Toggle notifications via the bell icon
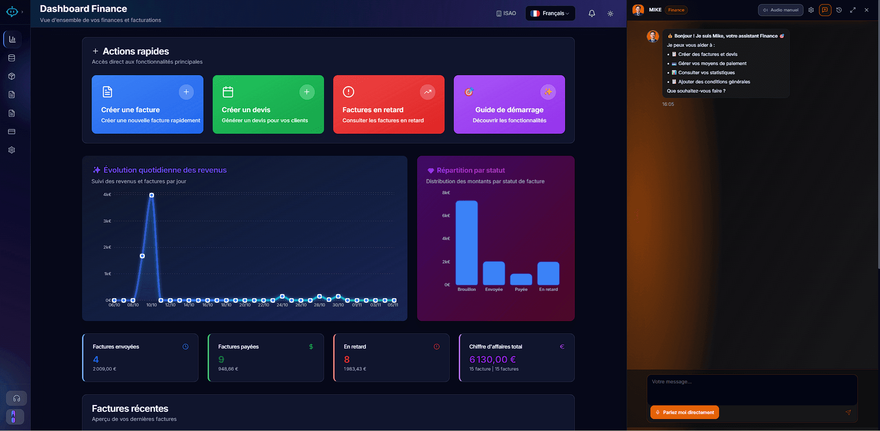The image size is (880, 431). pos(592,13)
